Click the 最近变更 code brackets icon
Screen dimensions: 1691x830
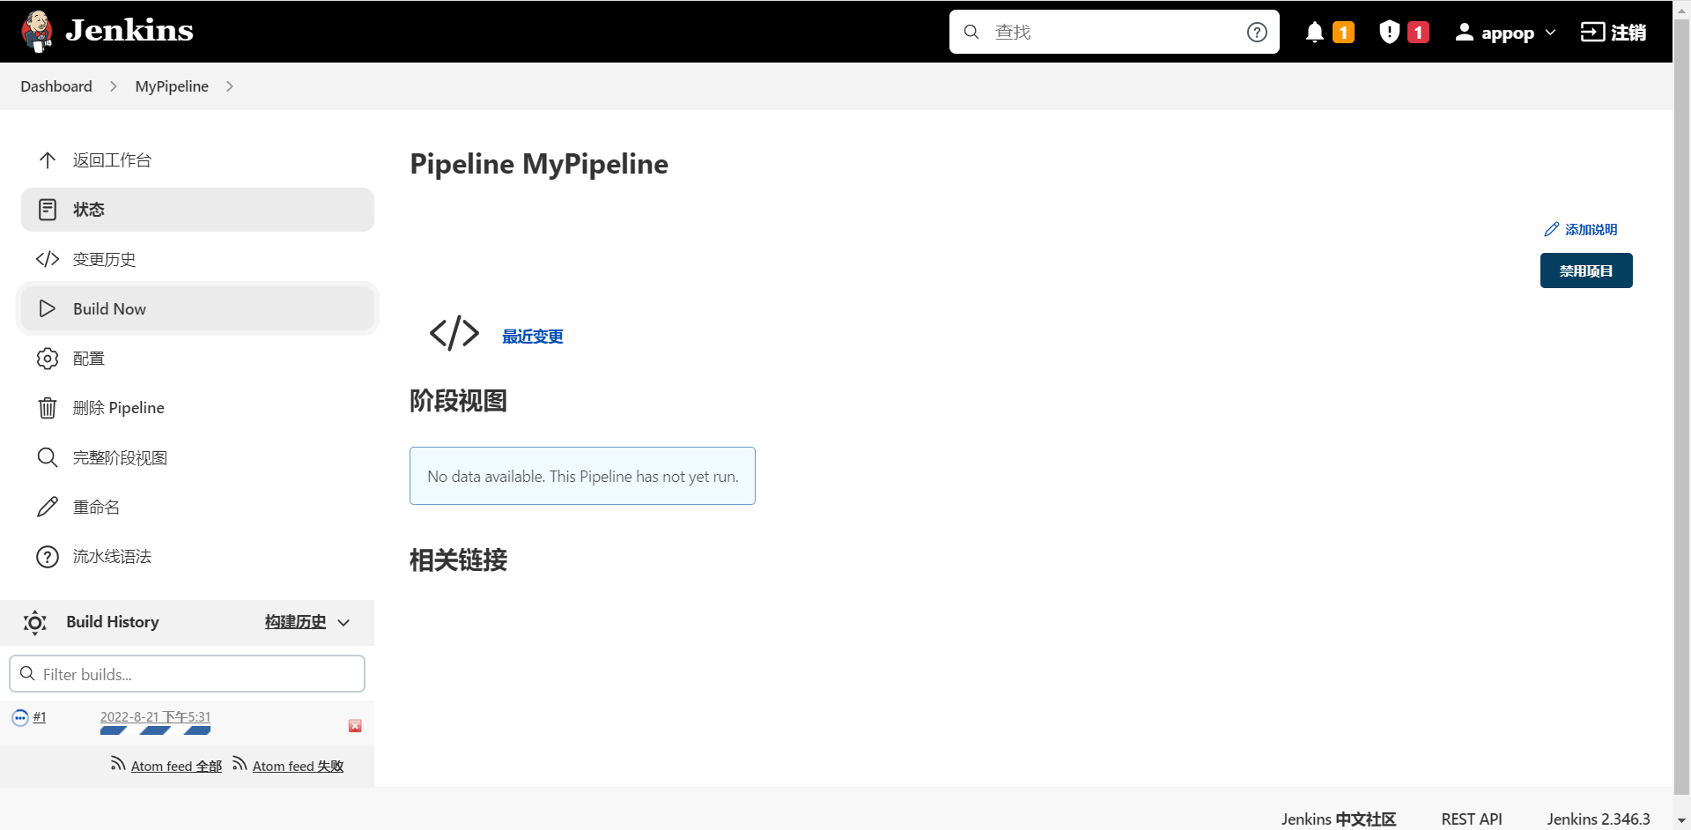click(454, 334)
